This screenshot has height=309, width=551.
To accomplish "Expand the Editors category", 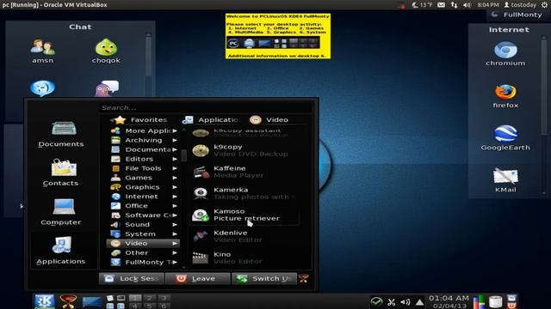I will click(144, 159).
